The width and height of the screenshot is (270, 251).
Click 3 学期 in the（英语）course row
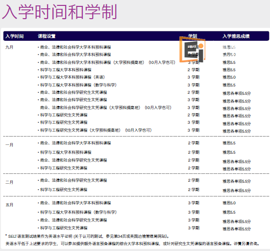194,77
